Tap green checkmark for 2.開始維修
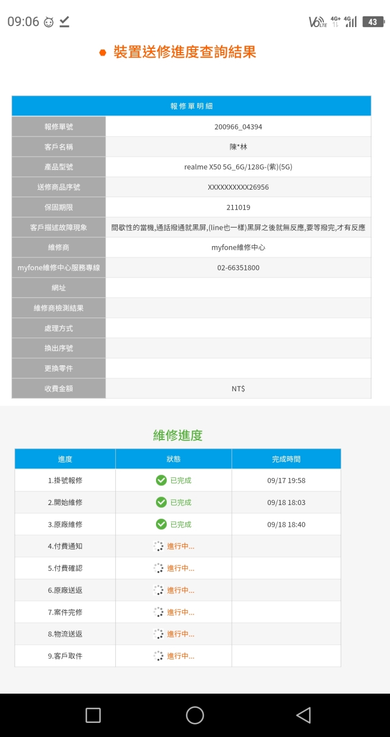Image resolution: width=390 pixels, height=737 pixels. tap(161, 502)
